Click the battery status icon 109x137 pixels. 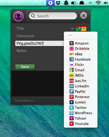coord(74,3)
